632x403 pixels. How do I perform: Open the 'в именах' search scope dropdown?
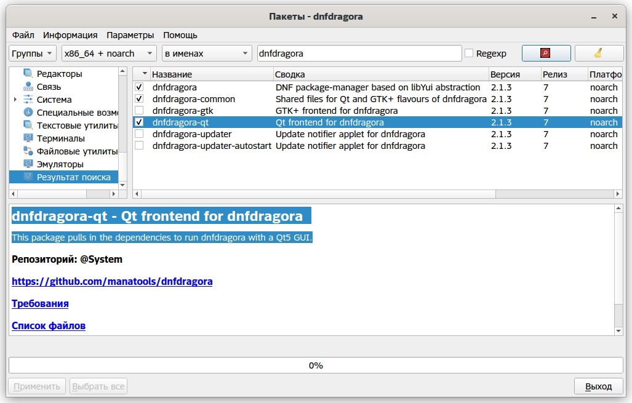tap(207, 53)
